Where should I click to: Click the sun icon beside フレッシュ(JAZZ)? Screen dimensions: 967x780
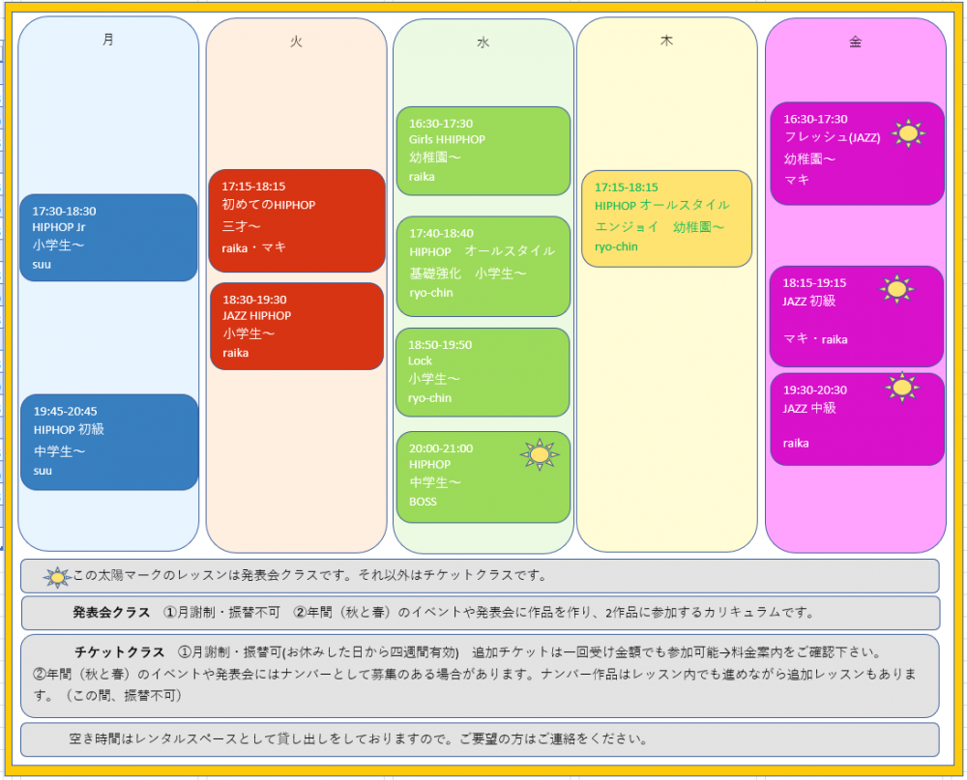[x=908, y=133]
